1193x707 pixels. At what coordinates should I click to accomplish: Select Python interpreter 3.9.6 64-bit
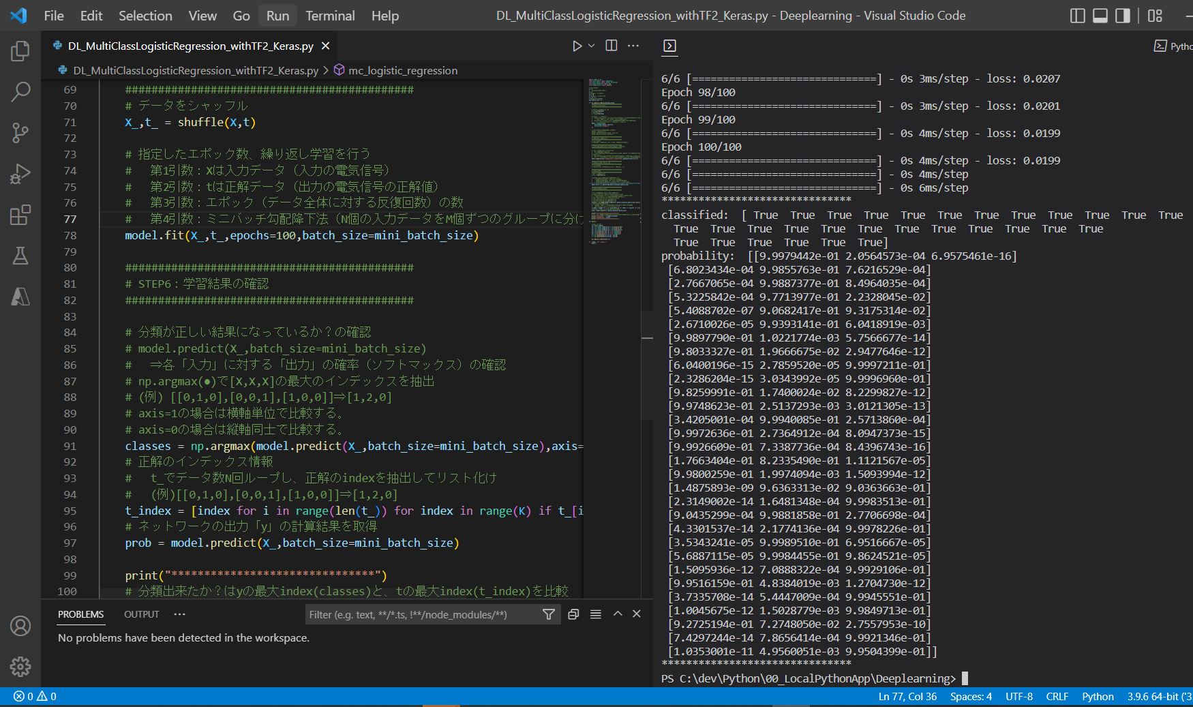pyautogui.click(x=1159, y=696)
